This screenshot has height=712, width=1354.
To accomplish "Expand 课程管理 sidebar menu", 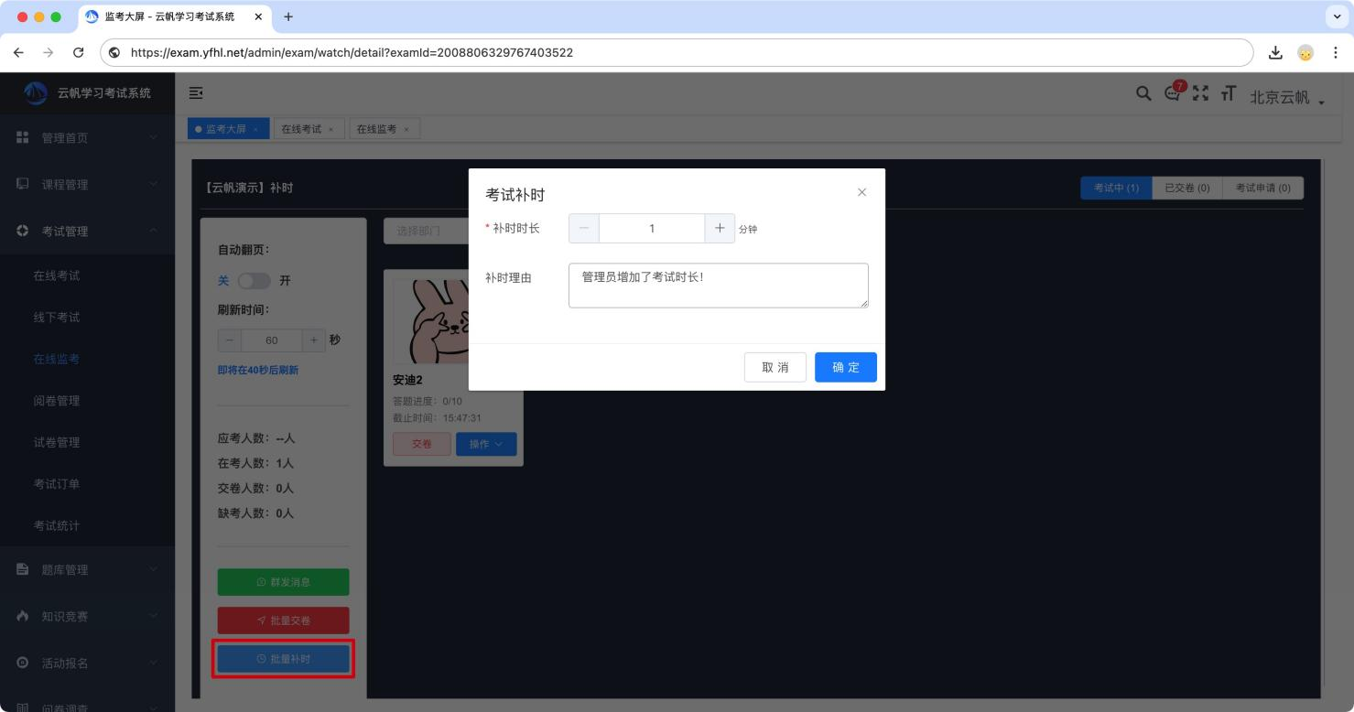I will (x=87, y=184).
